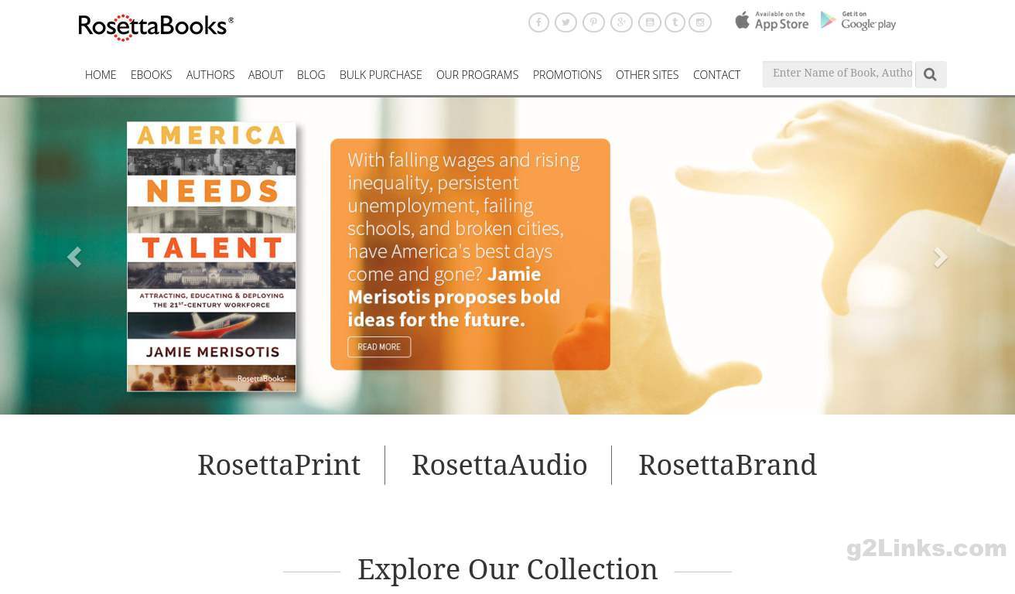
Task: Open the Tumblr social icon
Action: tap(675, 22)
